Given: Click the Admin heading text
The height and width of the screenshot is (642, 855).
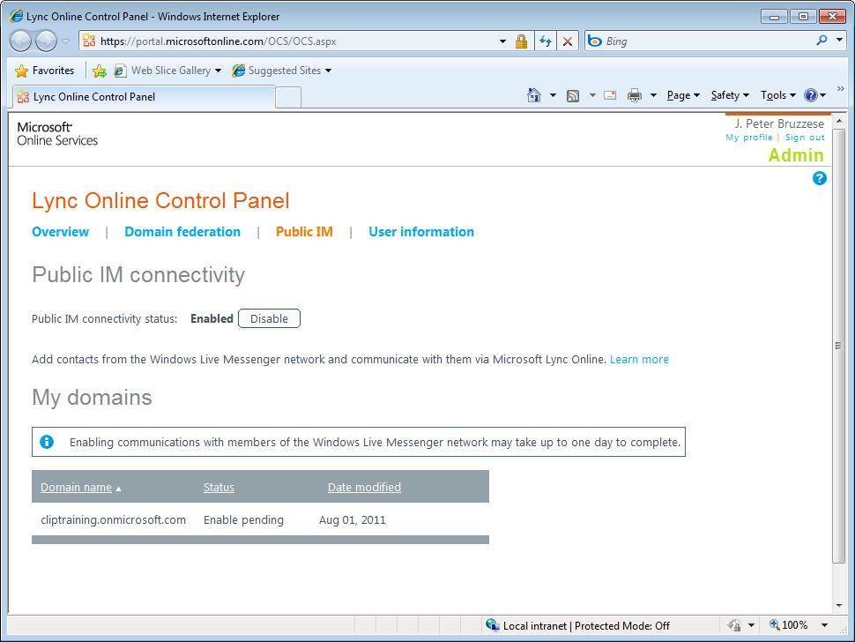Looking at the screenshot, I should tap(796, 155).
